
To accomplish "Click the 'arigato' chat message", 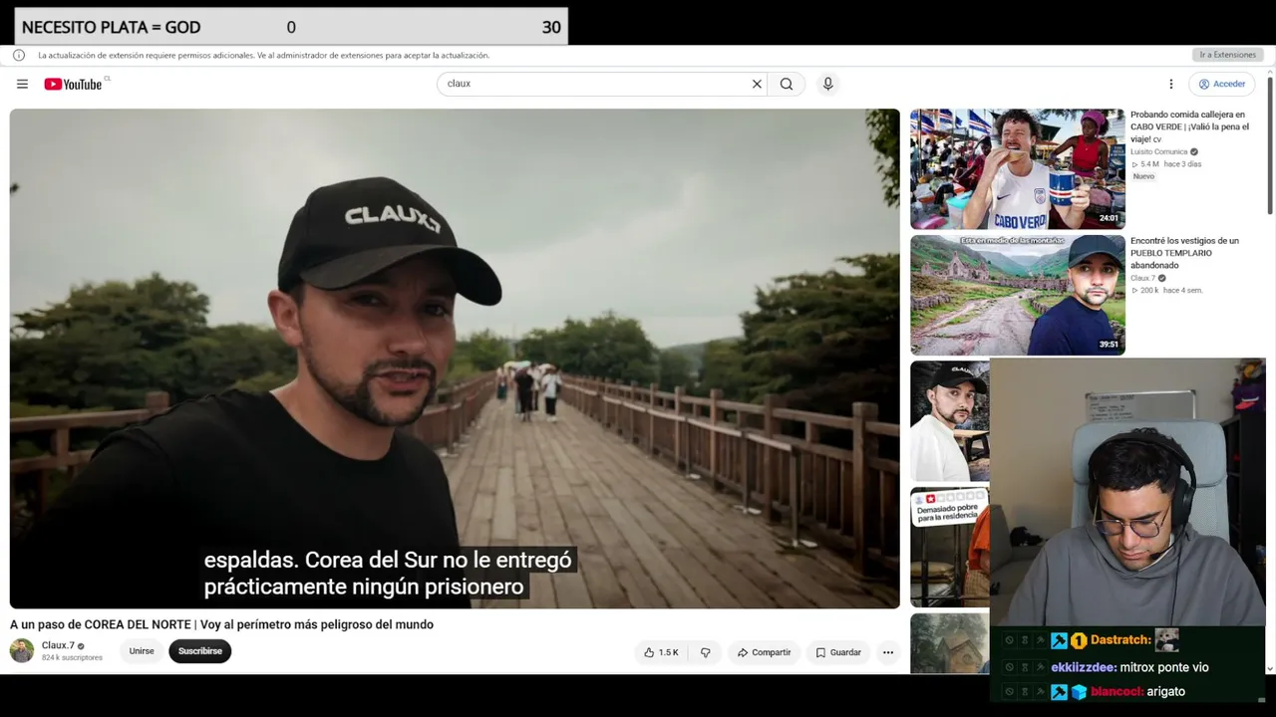I will tap(1166, 692).
